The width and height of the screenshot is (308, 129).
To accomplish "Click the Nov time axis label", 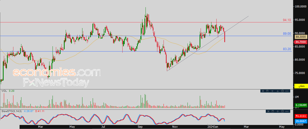I will click(175, 127).
